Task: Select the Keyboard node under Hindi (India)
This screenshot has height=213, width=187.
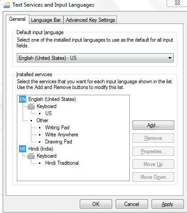Action: [x=47, y=156]
